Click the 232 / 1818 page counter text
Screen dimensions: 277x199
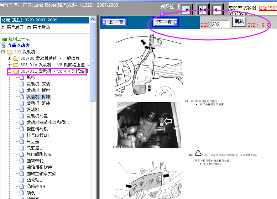click(x=258, y=25)
